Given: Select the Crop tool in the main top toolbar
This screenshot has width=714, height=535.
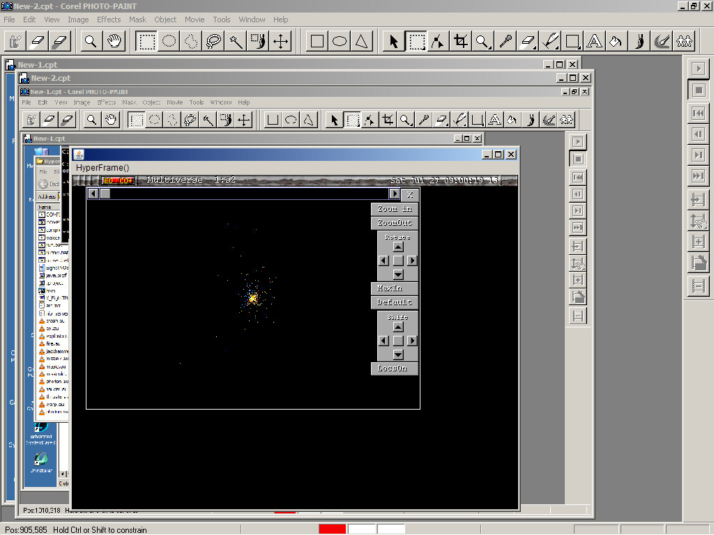Looking at the screenshot, I should click(460, 41).
